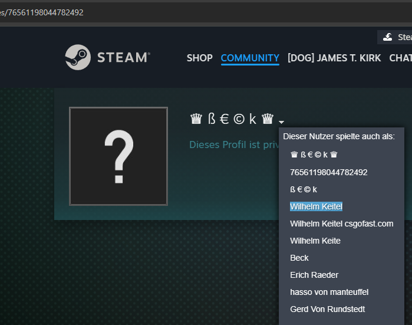Screen dimensions: 412x325
Task: Select the Erich Raeder alias
Action: 314,275
